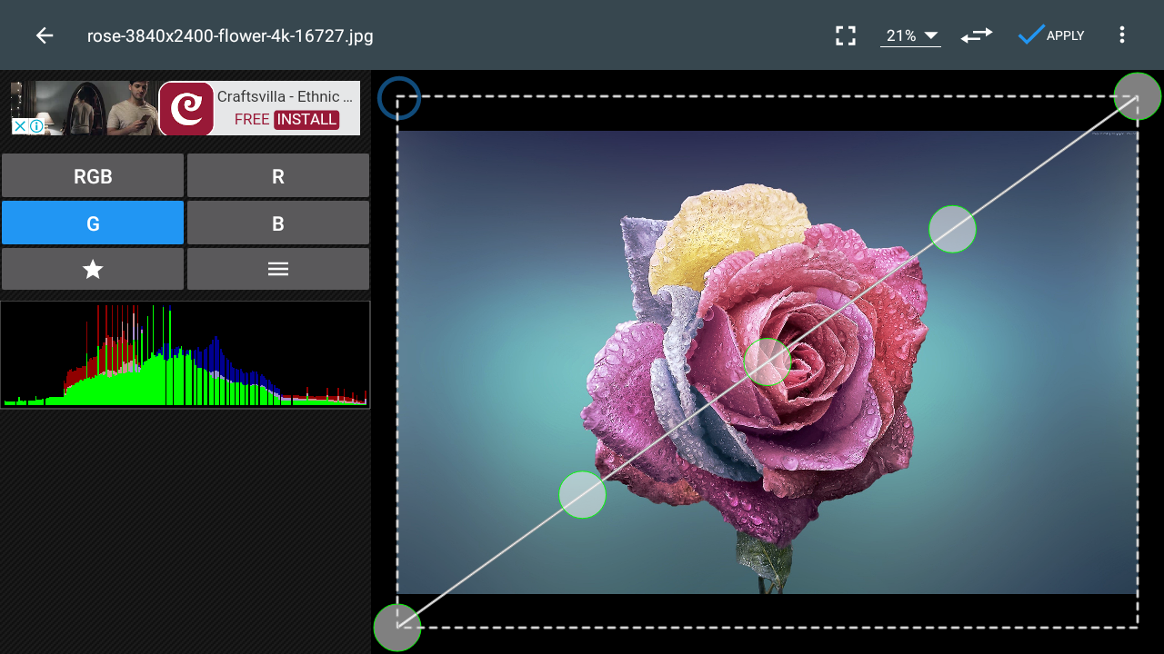The image size is (1164, 654).
Task: Select the B channel
Action: tap(278, 223)
